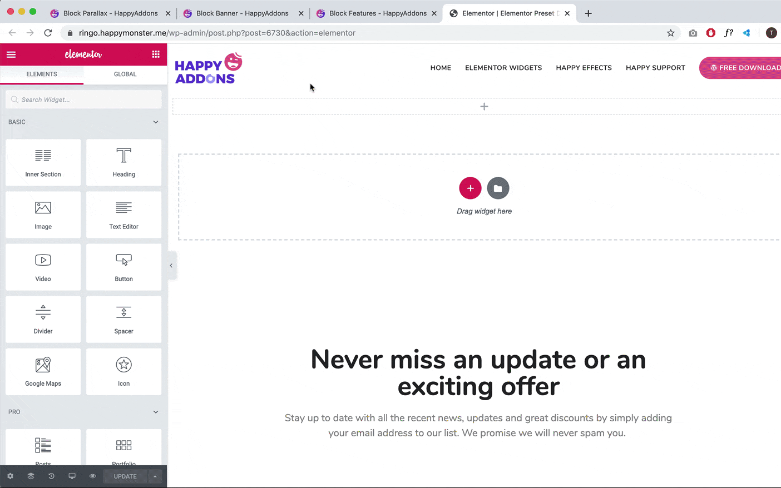Open template library folder icon
Image resolution: width=781 pixels, height=488 pixels.
[498, 188]
